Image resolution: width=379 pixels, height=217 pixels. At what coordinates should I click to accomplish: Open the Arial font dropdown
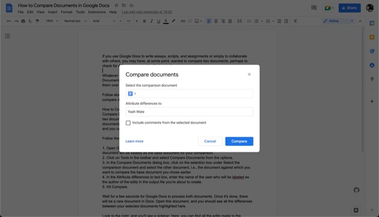coord(104,21)
